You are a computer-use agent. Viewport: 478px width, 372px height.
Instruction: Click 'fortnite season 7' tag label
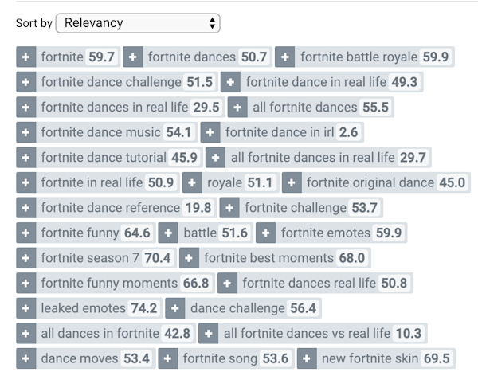pyautogui.click(x=90, y=258)
